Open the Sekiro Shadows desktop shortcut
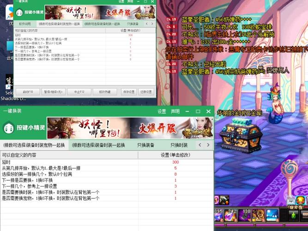Image resolution: width=308 pixels, height=231 pixels. tap(7, 85)
